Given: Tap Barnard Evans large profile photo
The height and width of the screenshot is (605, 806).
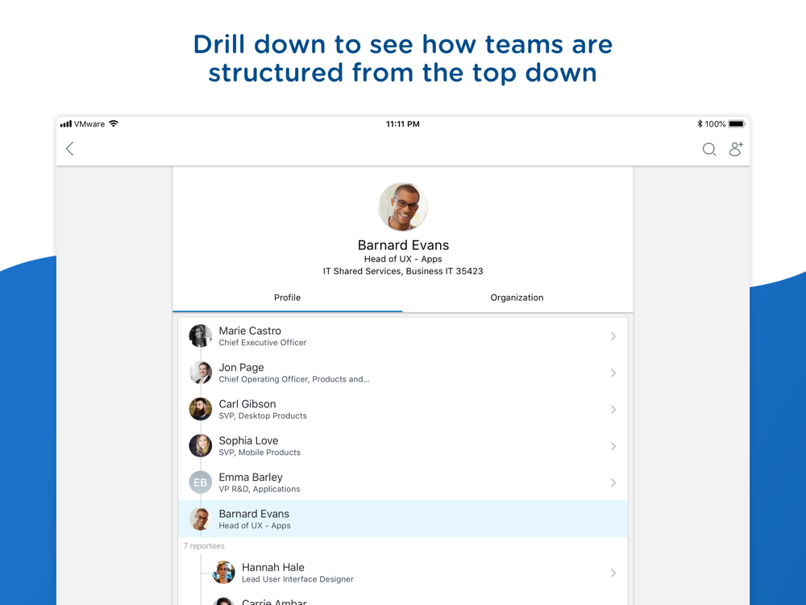Looking at the screenshot, I should click(403, 207).
